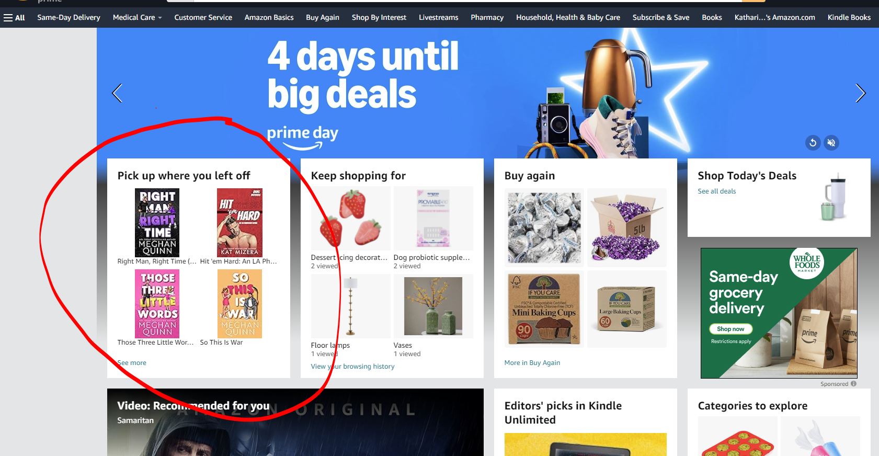Open the Floor lamps product image
The height and width of the screenshot is (456, 879).
pyautogui.click(x=350, y=306)
